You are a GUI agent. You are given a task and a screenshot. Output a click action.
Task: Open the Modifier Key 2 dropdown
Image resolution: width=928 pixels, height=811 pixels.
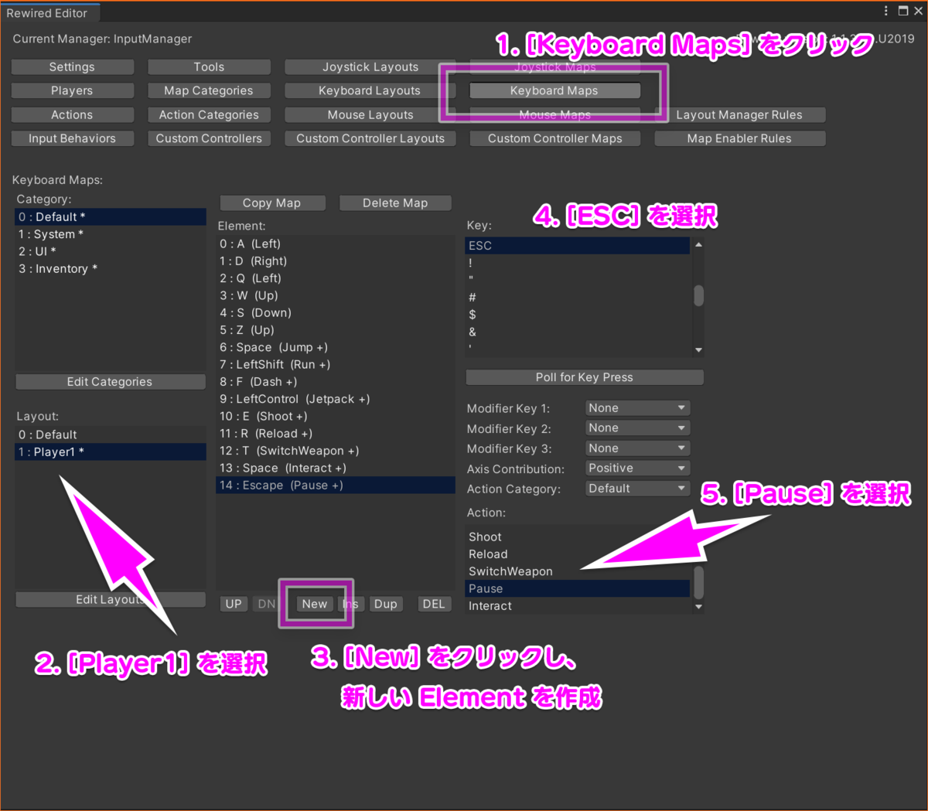(x=637, y=428)
